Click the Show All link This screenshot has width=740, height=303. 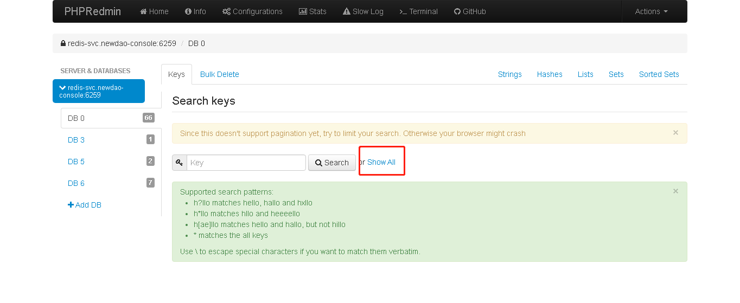click(381, 162)
